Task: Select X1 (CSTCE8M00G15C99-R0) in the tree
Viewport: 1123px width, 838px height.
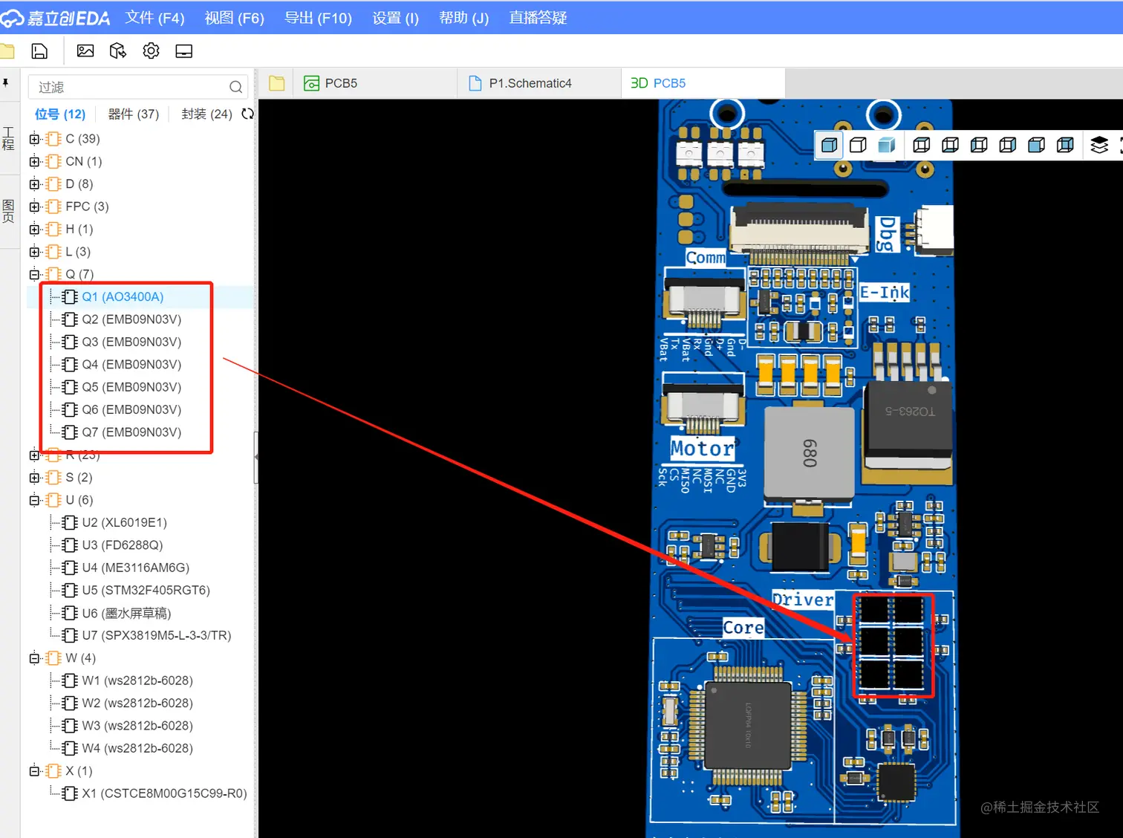Action: point(164,793)
